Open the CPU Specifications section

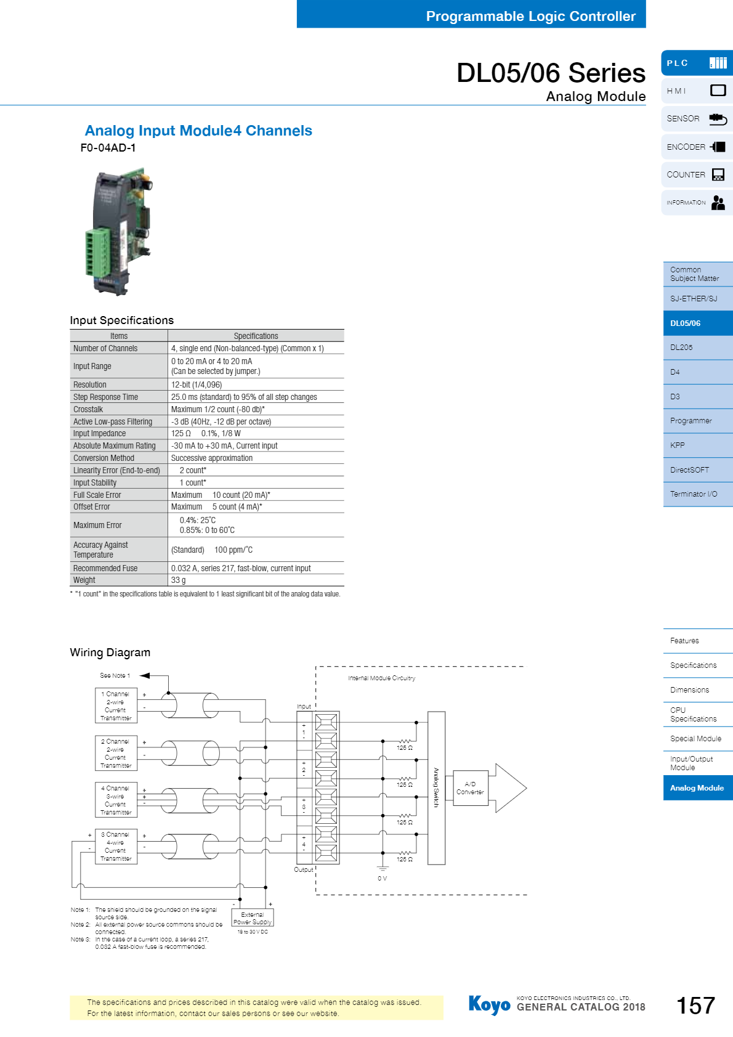pos(698,715)
